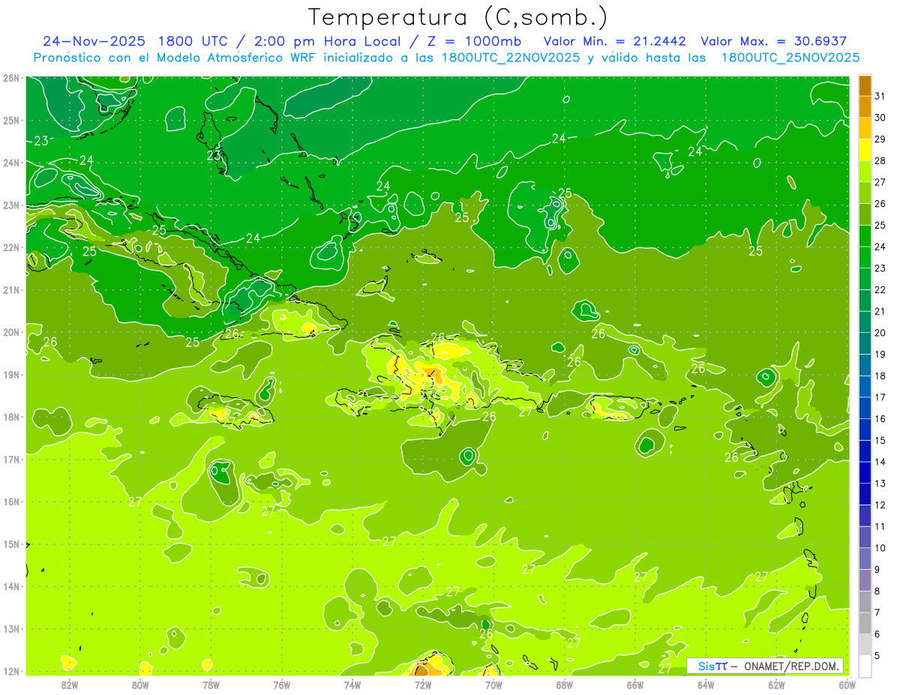The height and width of the screenshot is (695, 900).
Task: Click the legend value 9
Action: coord(877,569)
